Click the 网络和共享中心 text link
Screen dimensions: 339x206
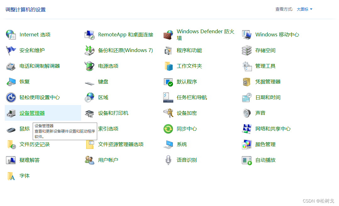pyautogui.click(x=273, y=129)
